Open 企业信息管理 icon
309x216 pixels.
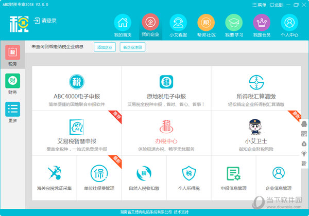click(x=279, y=173)
